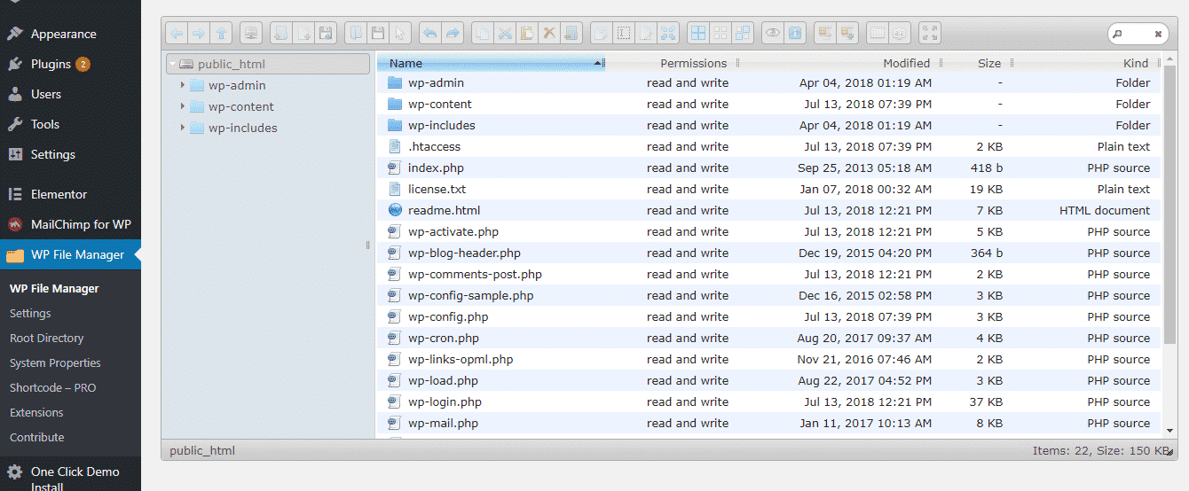1189x491 pixels.
Task: Click the Cut scissors icon
Action: pos(505,34)
